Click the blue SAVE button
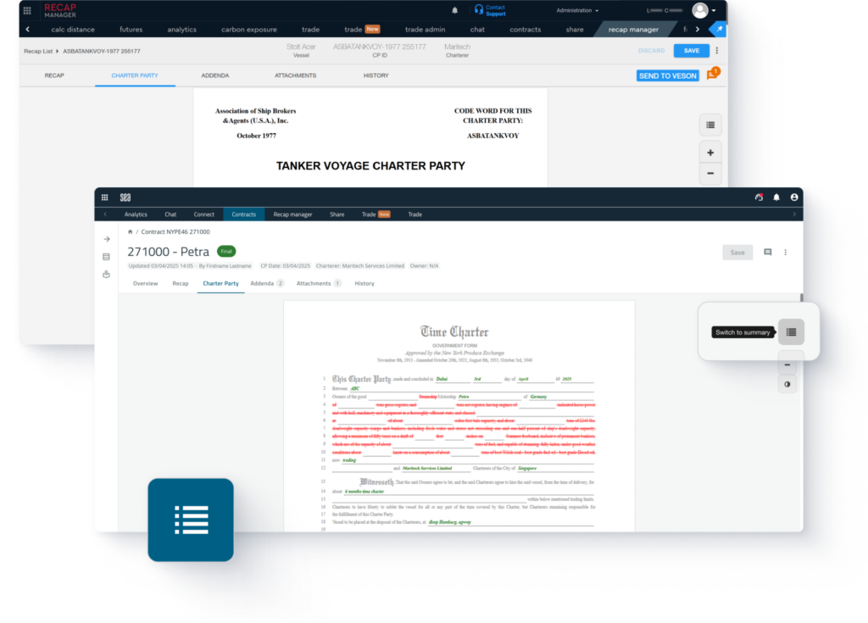This screenshot has width=868, height=623. tap(692, 50)
